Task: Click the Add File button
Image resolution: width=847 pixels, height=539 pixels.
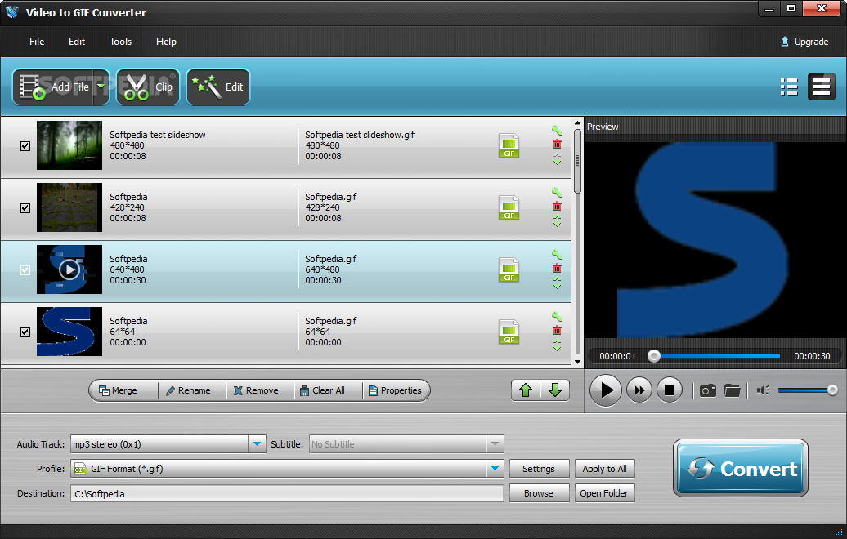Action: tap(53, 87)
